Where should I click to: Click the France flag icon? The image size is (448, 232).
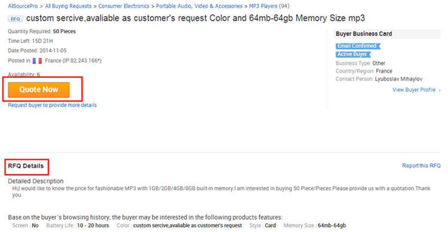coord(38,61)
